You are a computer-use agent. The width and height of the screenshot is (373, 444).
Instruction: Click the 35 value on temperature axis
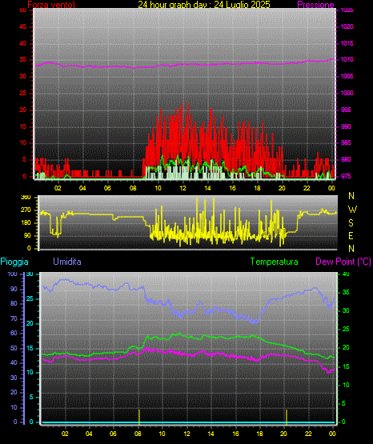(x=346, y=292)
